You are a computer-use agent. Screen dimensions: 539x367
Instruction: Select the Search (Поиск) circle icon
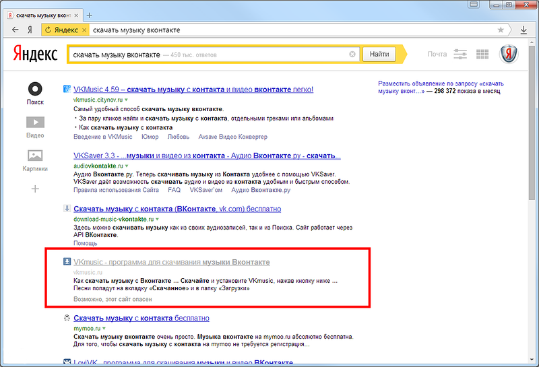(x=35, y=89)
